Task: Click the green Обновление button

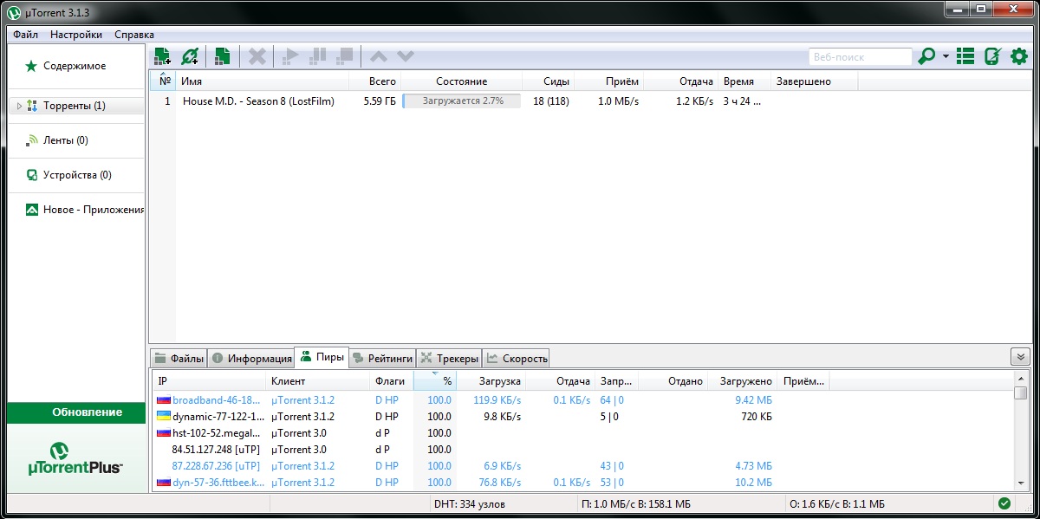Action: [x=76, y=412]
